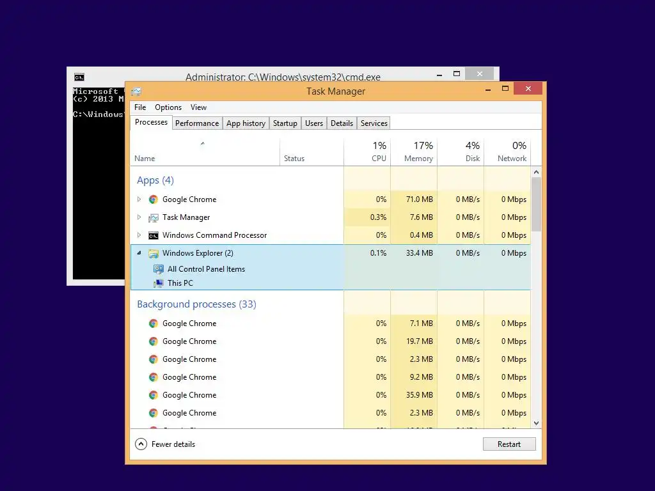The image size is (655, 491).
Task: Click the scrollbar down arrow
Action: pyautogui.click(x=537, y=423)
